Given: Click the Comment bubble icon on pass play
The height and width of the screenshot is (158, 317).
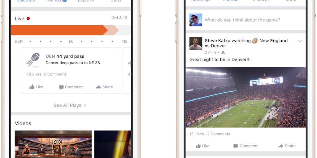Looking at the screenshot, I should coord(61,87).
